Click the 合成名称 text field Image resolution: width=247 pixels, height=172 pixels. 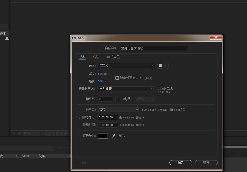coord(154,48)
